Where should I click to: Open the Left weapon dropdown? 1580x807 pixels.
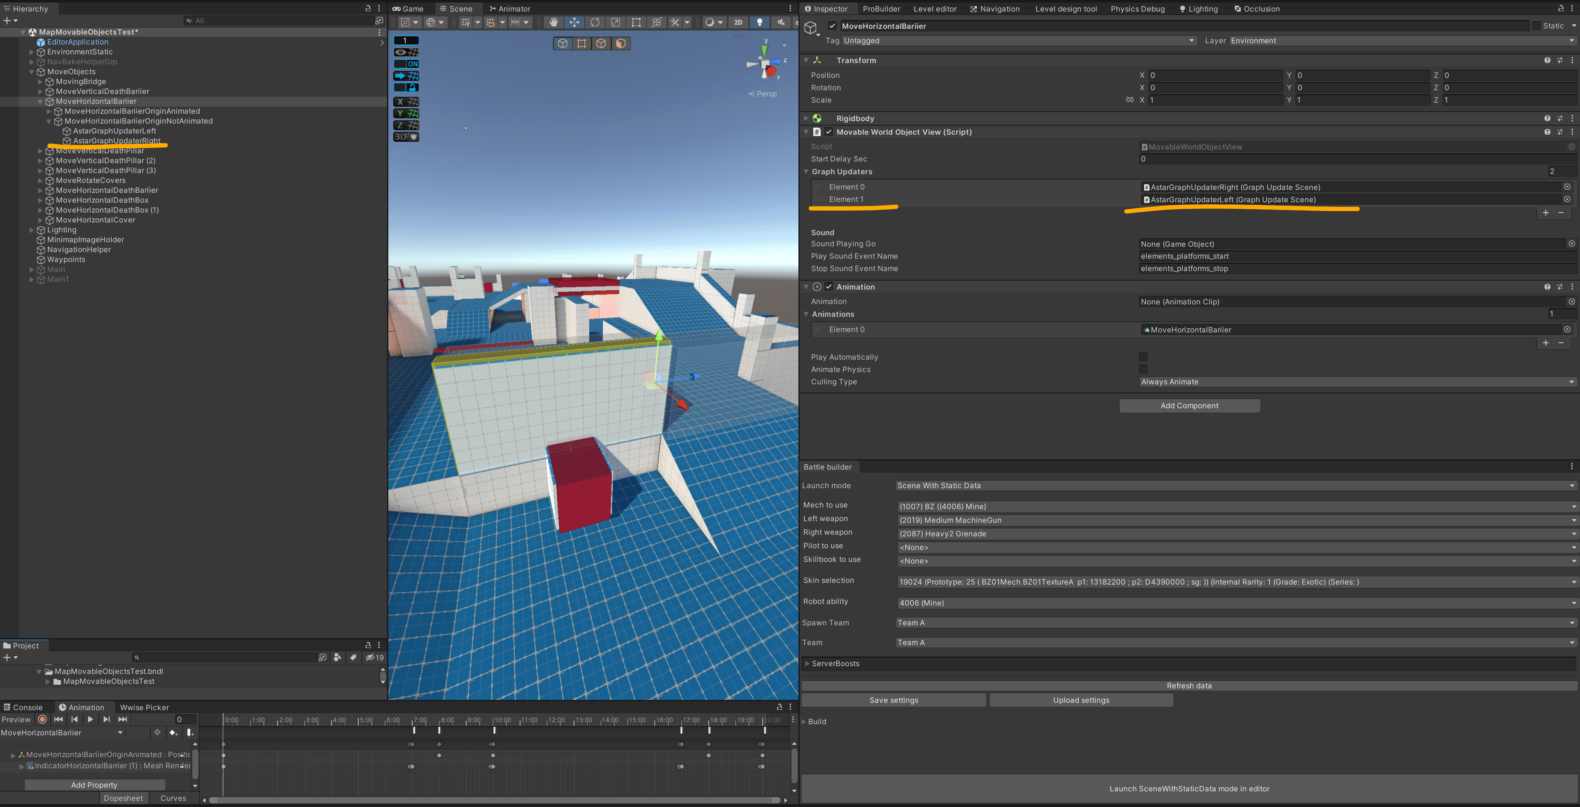coord(1237,520)
